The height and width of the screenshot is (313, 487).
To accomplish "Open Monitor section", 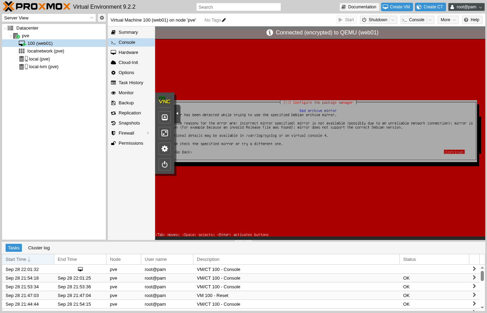I will click(131, 93).
